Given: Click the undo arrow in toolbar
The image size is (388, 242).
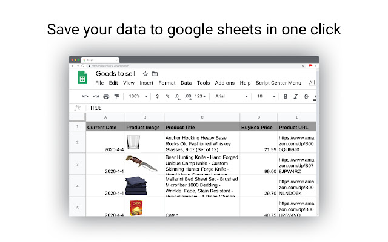Looking at the screenshot, I should click(85, 96).
